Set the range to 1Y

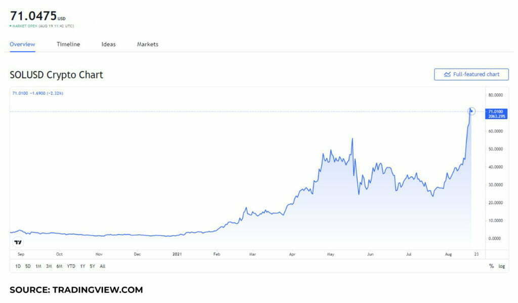[x=82, y=266]
